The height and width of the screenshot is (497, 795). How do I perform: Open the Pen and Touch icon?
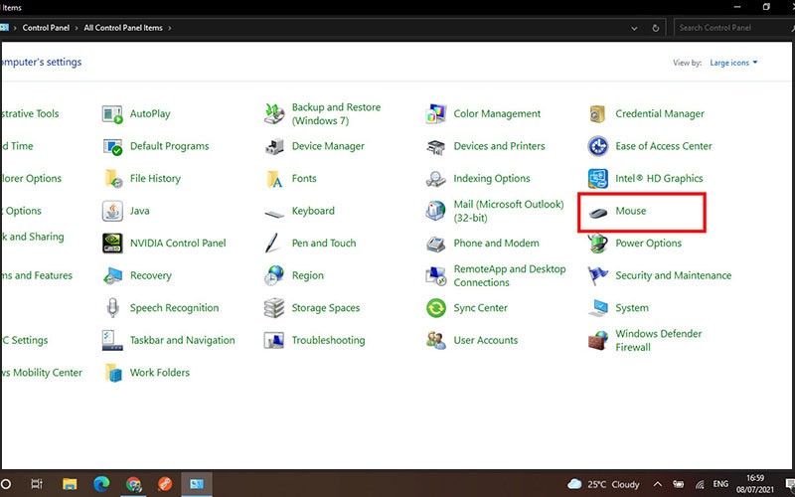coord(273,243)
